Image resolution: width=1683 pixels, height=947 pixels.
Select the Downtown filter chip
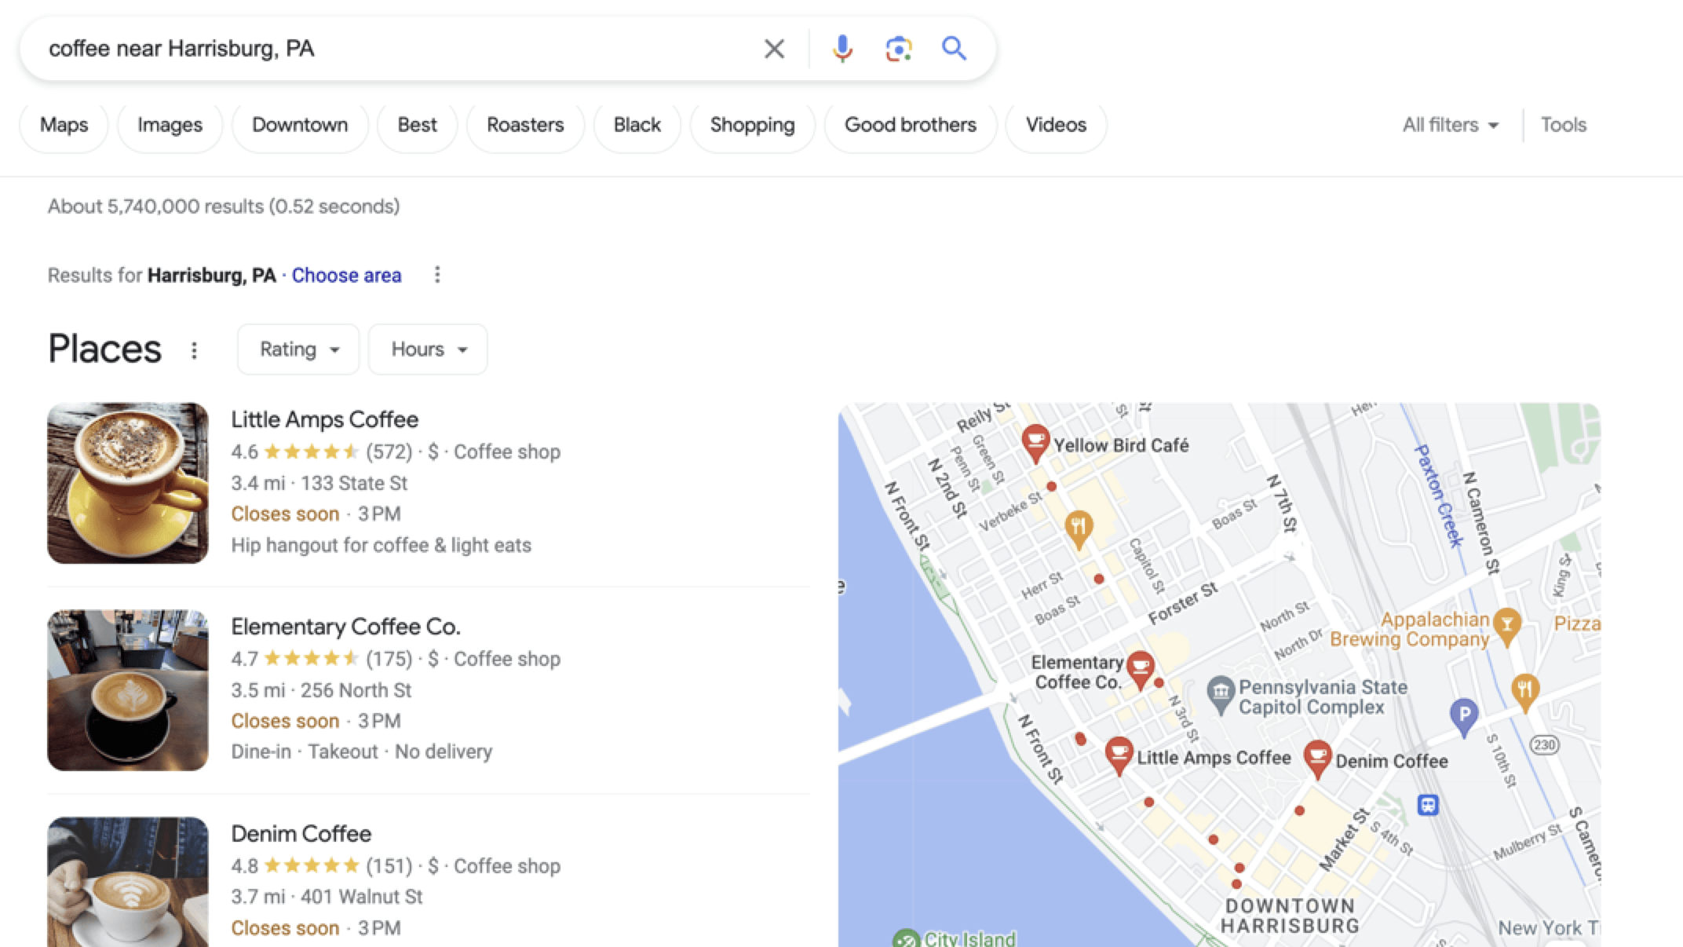300,125
